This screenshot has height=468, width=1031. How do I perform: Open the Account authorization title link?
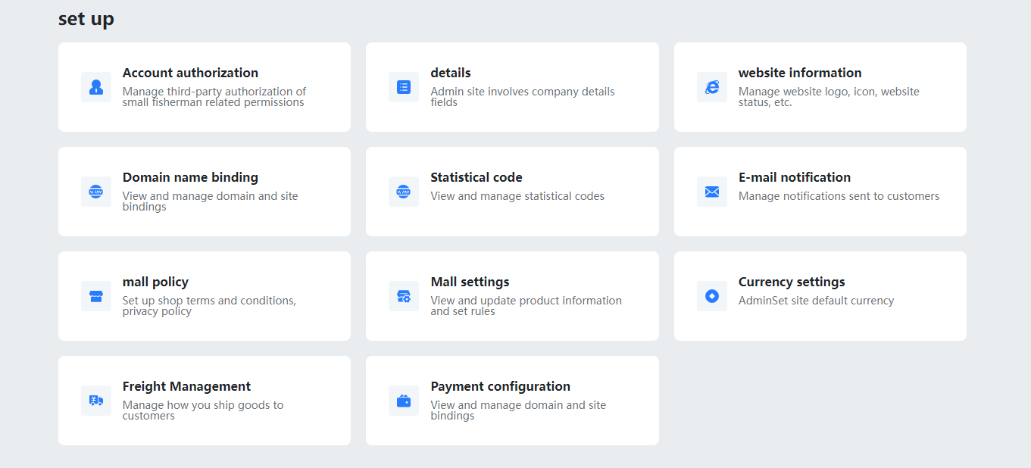click(190, 73)
